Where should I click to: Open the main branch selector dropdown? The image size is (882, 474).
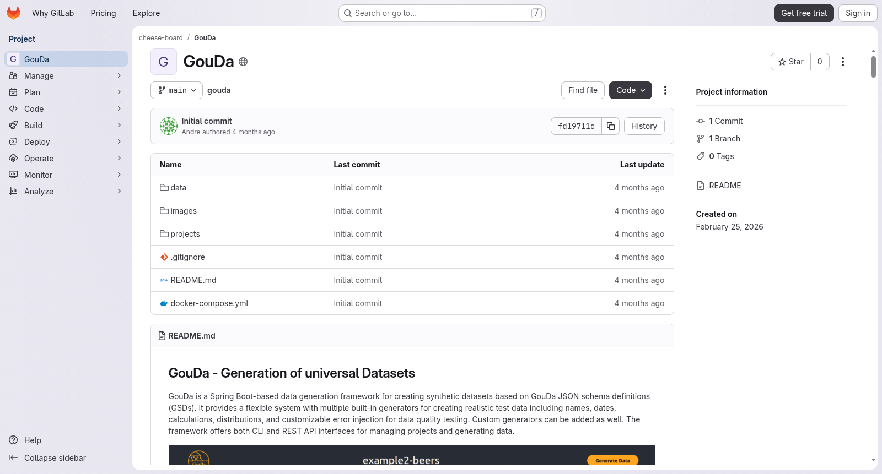click(x=176, y=90)
